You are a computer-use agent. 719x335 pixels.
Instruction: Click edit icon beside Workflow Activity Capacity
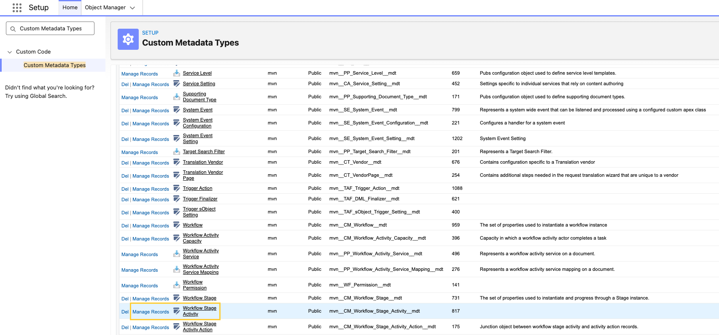pos(177,238)
